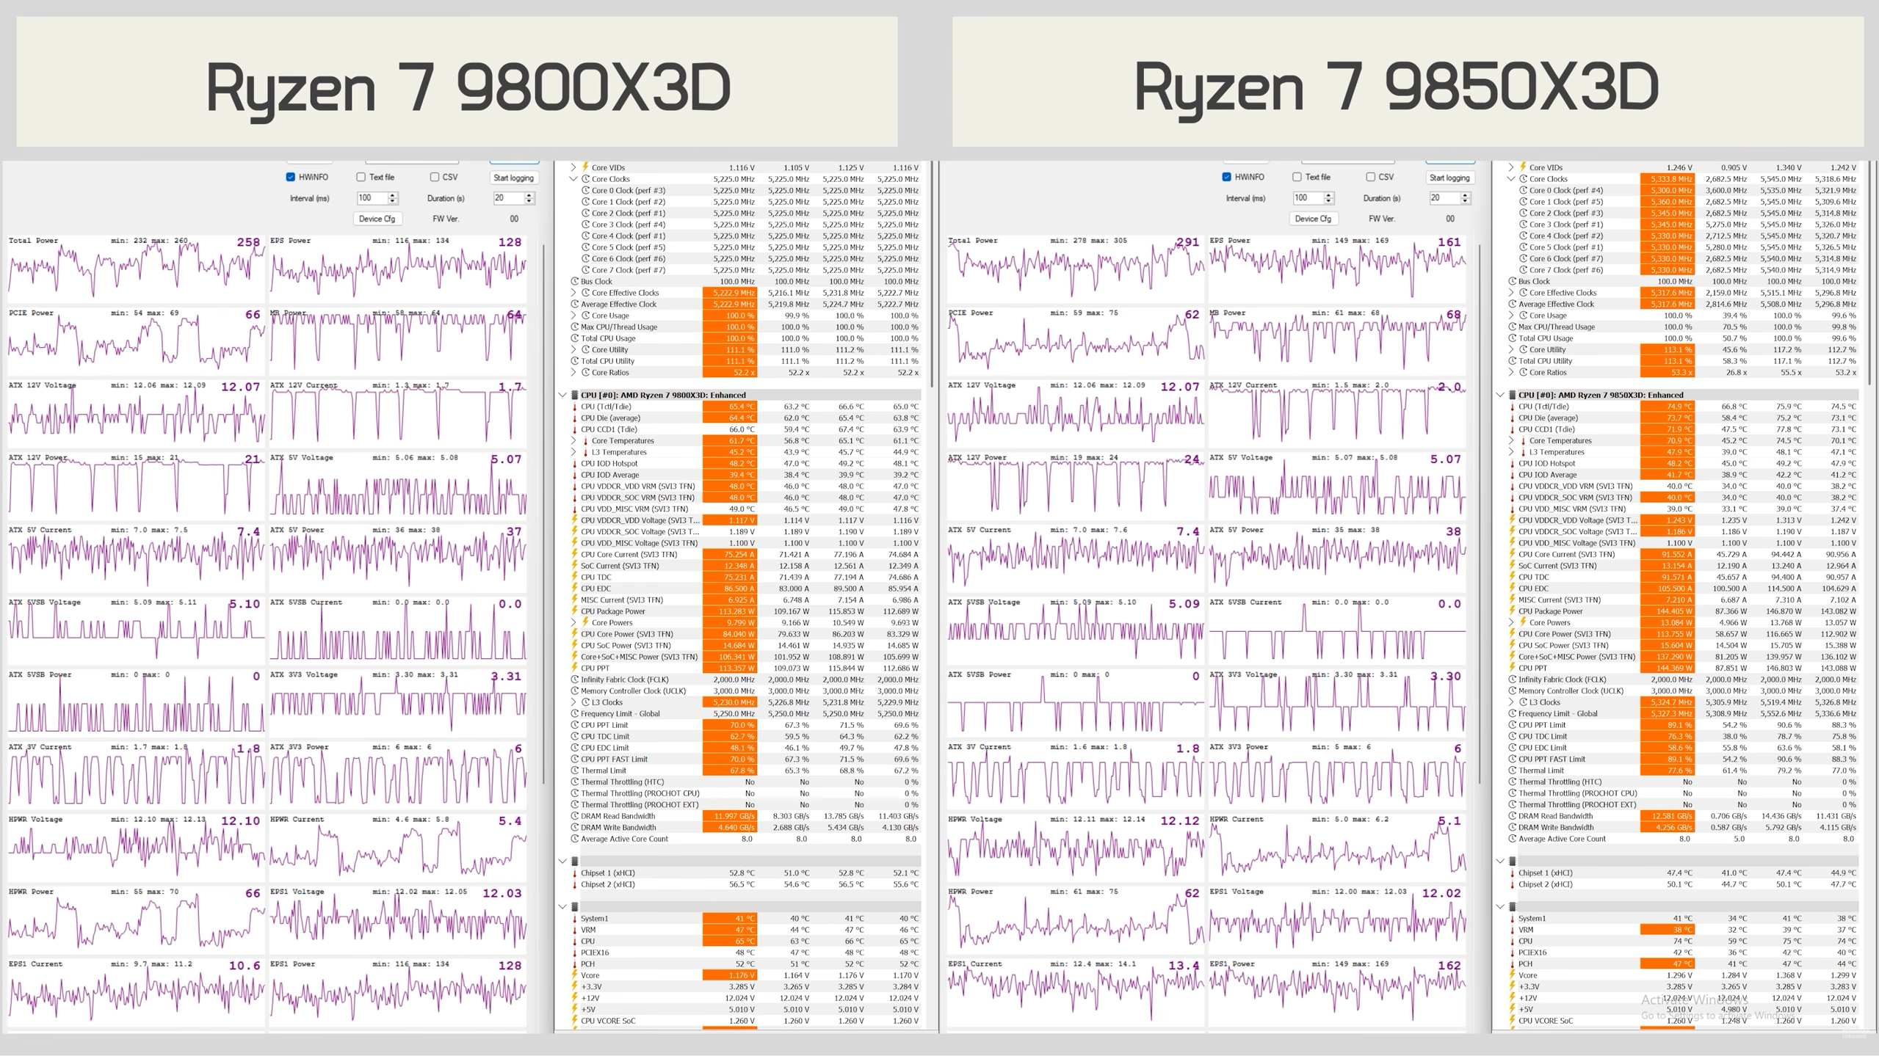Screen dimensions: 1879x1056
Task: Click the thermometer icon beside the 9850X3D Chipset 1 (xHCI)
Action: (1513, 873)
